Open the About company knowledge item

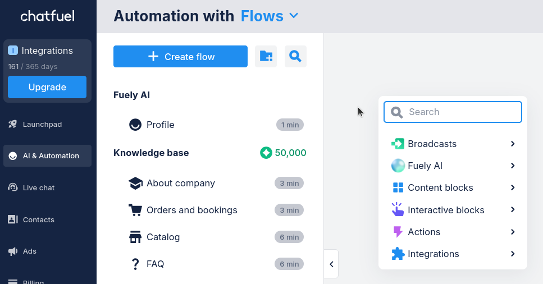(x=181, y=183)
